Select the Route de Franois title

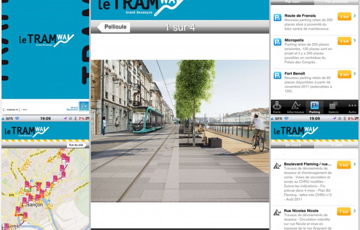pyautogui.click(x=300, y=16)
